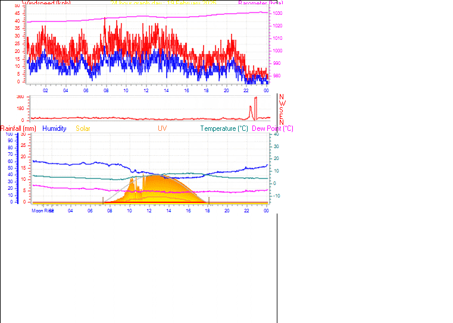Click the 1020 value on barometer axis
This screenshot has width=453, height=323.
coord(277,26)
